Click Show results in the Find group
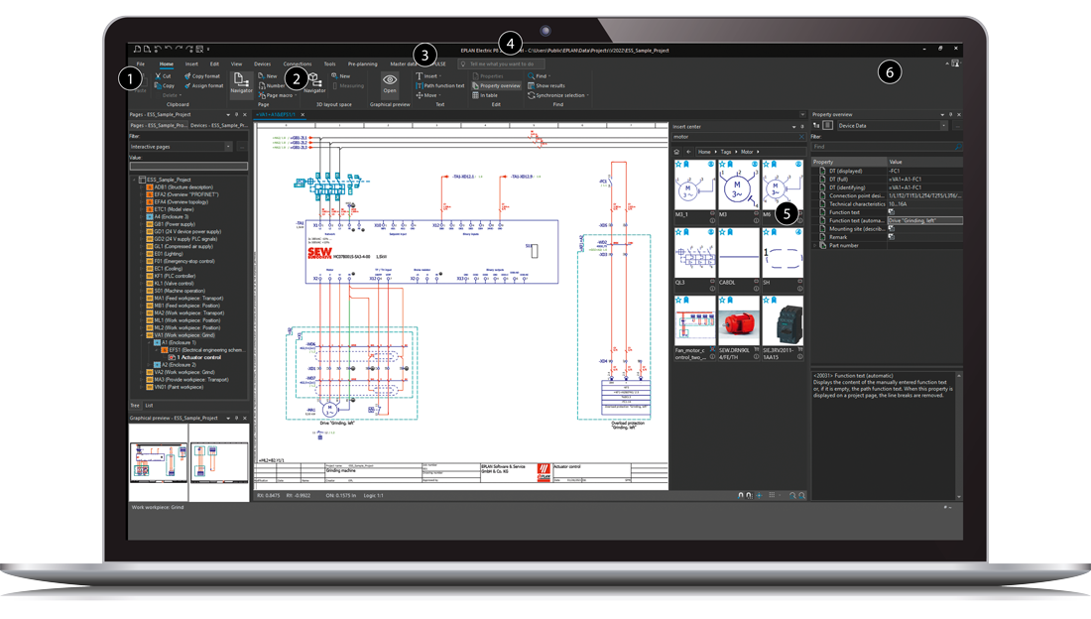 click(546, 85)
